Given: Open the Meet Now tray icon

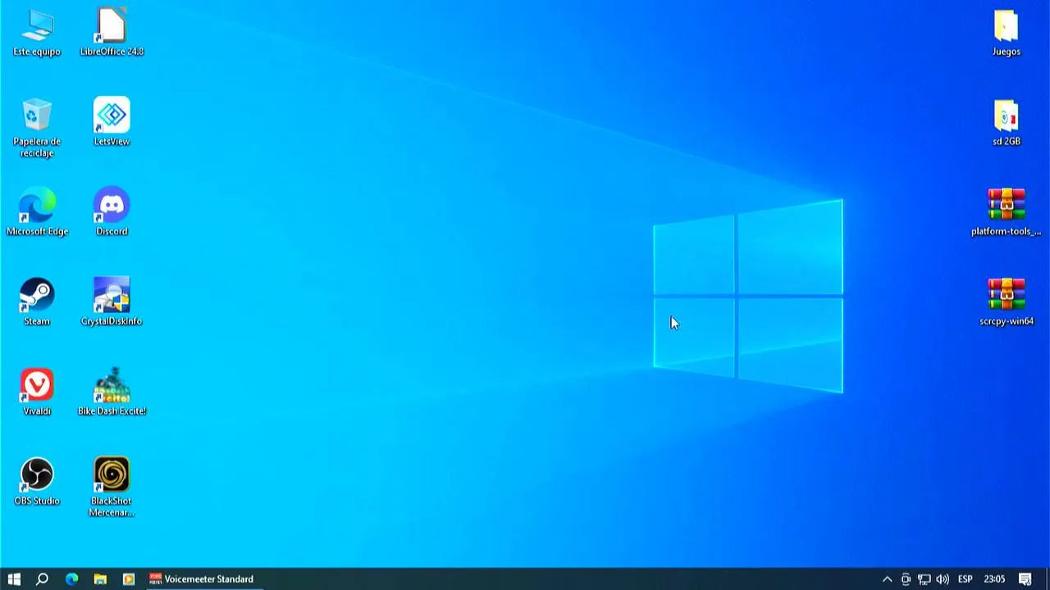Looking at the screenshot, I should (906, 579).
